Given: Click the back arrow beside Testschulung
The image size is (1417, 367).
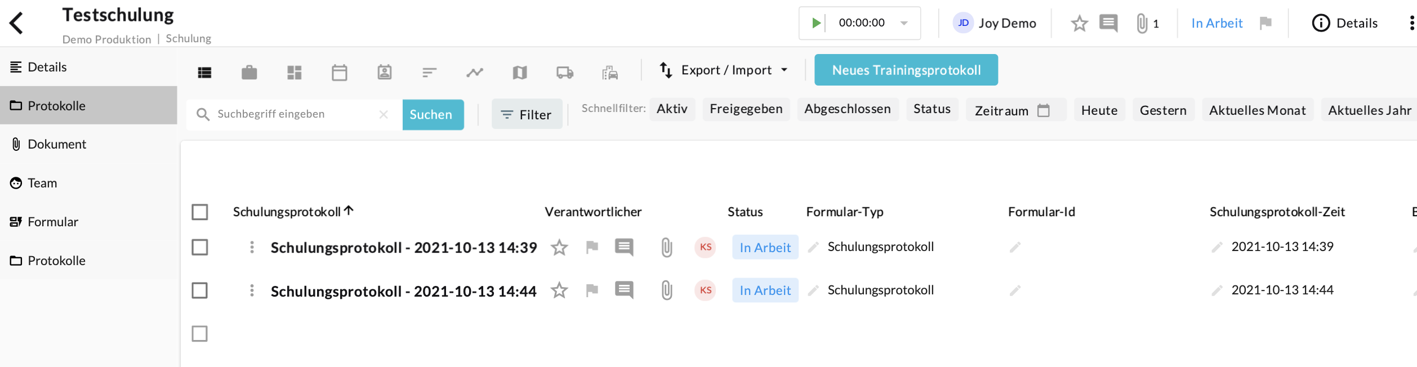Looking at the screenshot, I should [x=16, y=24].
